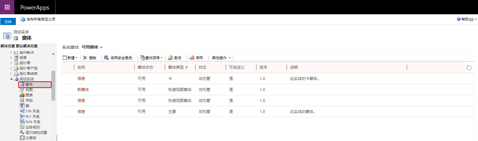Image resolution: width=478 pixels, height=141 pixels.
Task: Click the 图表 bar chart icon
Action: pyautogui.click(x=22, y=95)
